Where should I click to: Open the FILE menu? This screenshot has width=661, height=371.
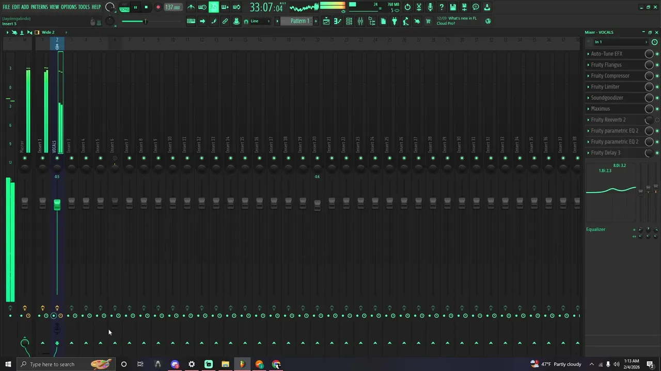pyautogui.click(x=6, y=7)
